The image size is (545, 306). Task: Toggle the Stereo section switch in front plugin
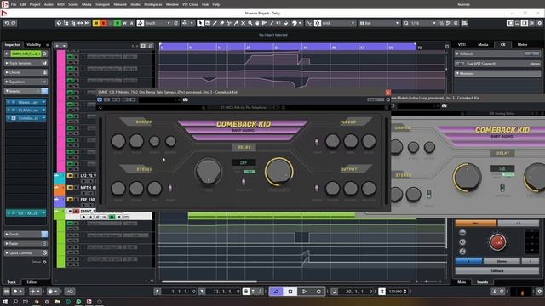[170, 188]
